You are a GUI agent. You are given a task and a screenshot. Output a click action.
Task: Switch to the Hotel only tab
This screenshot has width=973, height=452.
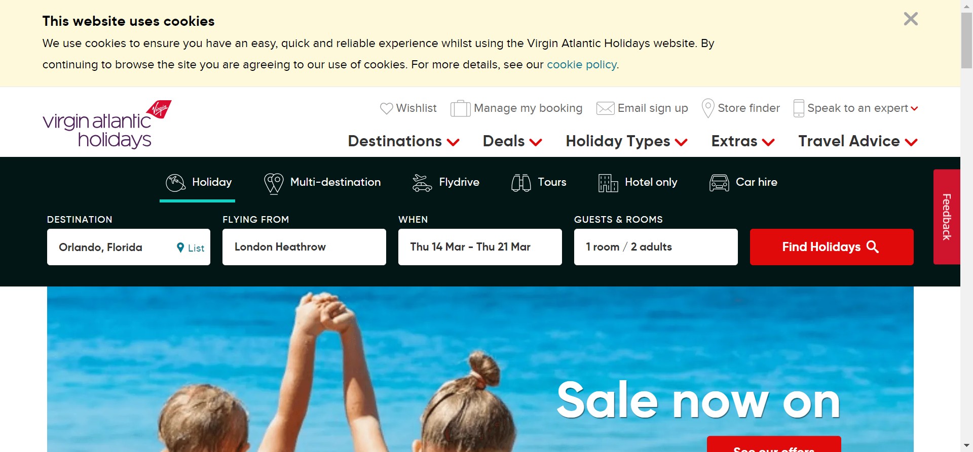[x=638, y=182]
